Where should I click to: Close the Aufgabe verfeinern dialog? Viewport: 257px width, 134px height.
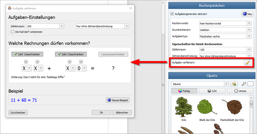[x=131, y=8]
